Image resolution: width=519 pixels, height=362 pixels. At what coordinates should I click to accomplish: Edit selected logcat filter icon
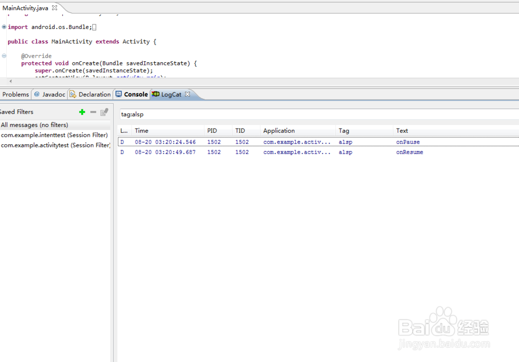(x=104, y=112)
